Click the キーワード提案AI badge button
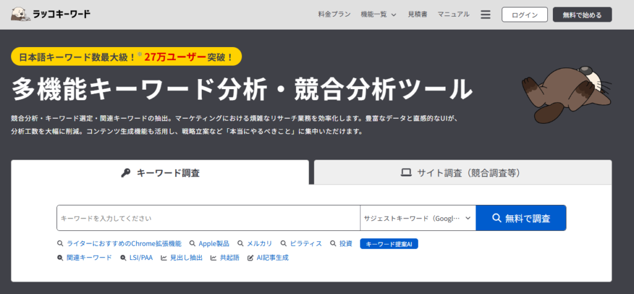Viewport: 634px width, 294px height. (x=389, y=244)
